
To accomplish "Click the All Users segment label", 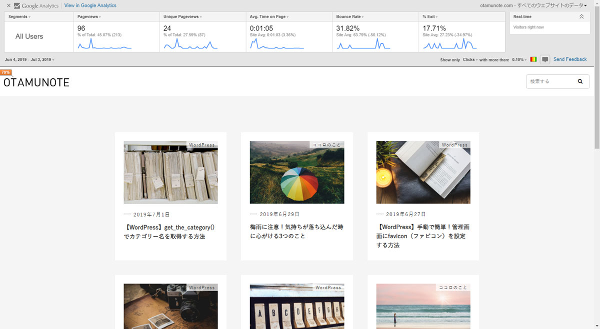I will click(29, 36).
